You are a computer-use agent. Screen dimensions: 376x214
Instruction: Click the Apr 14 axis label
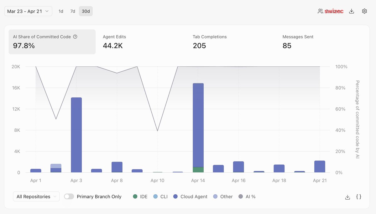click(198, 181)
